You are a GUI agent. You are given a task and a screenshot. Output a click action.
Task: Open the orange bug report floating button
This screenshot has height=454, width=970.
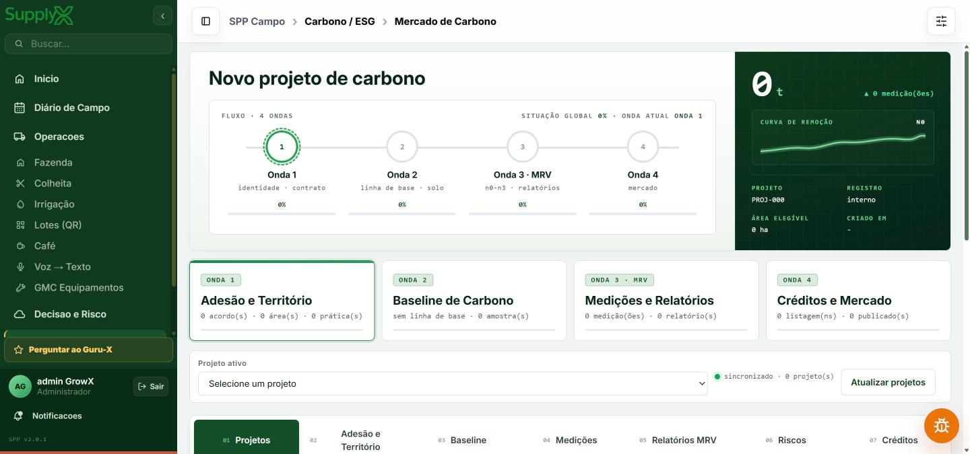(x=942, y=426)
